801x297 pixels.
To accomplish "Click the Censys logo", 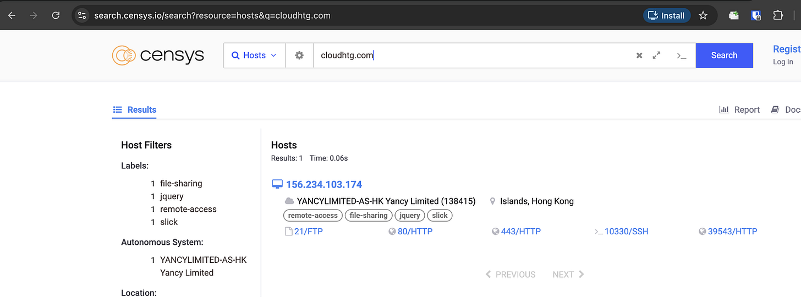I will coord(158,55).
